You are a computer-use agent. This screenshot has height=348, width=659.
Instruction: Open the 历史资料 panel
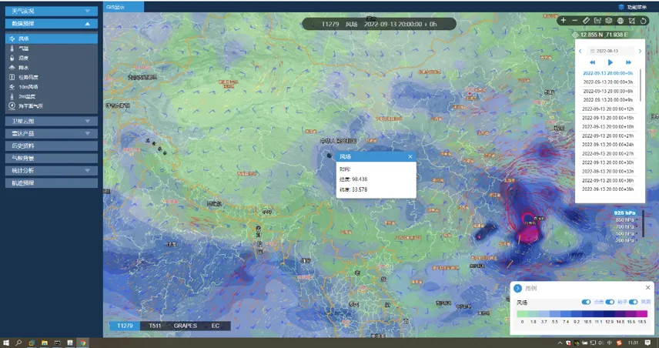pos(49,146)
